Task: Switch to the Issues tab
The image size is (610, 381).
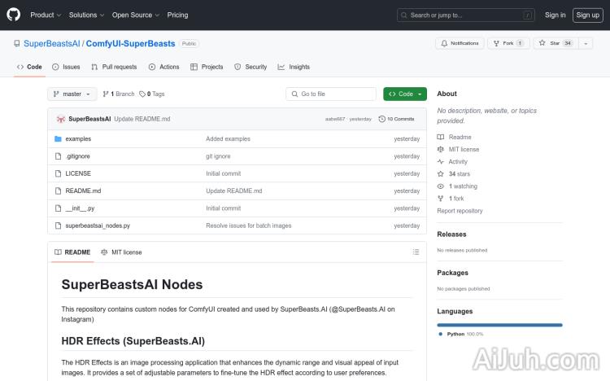Action: click(66, 67)
